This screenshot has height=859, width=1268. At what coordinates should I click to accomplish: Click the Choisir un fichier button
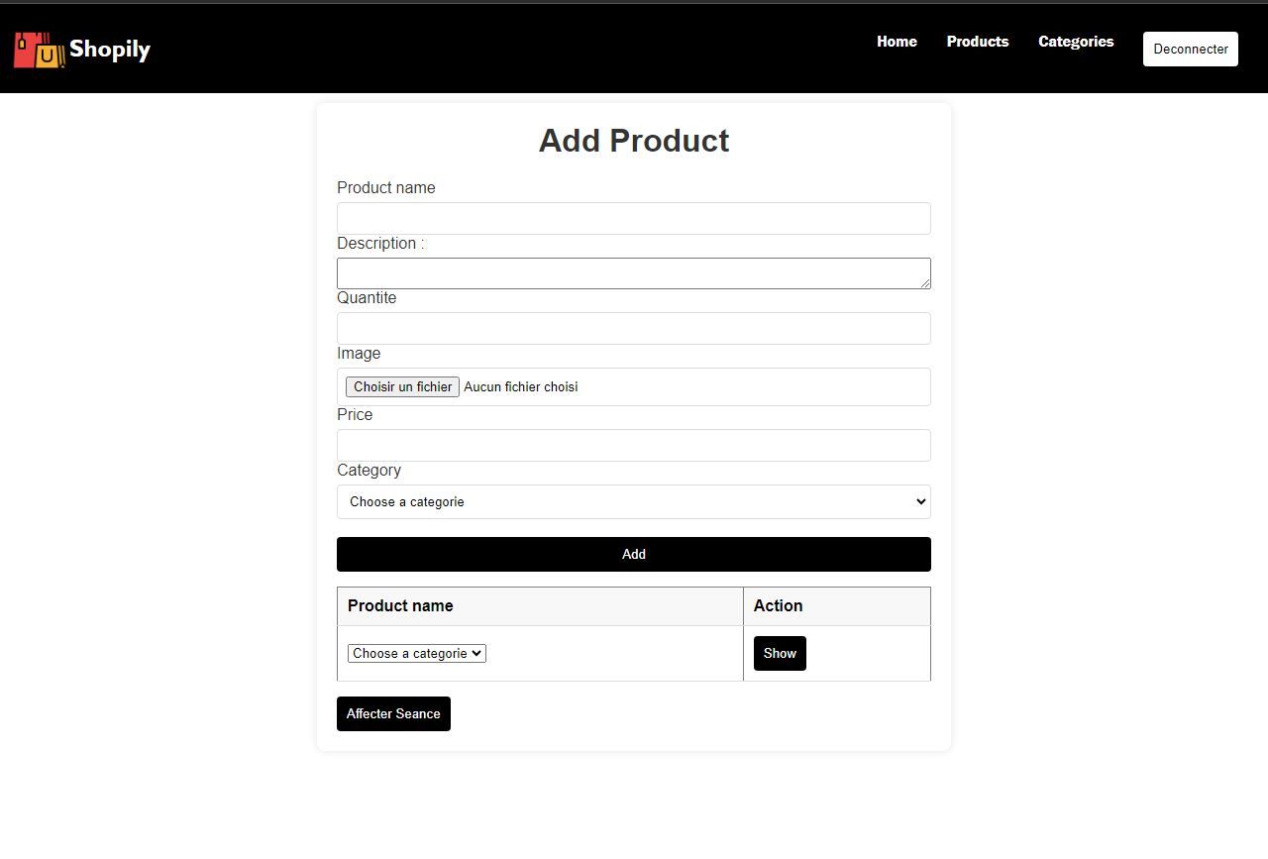pyautogui.click(x=402, y=386)
